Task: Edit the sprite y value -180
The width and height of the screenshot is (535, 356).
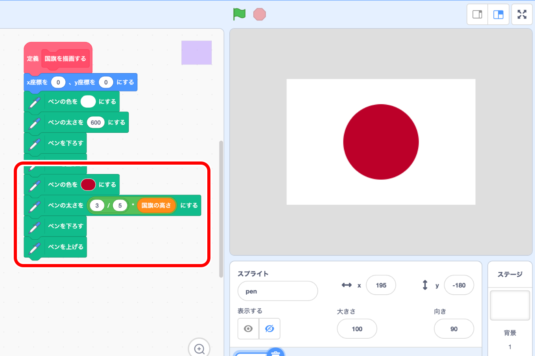Action: click(x=459, y=285)
